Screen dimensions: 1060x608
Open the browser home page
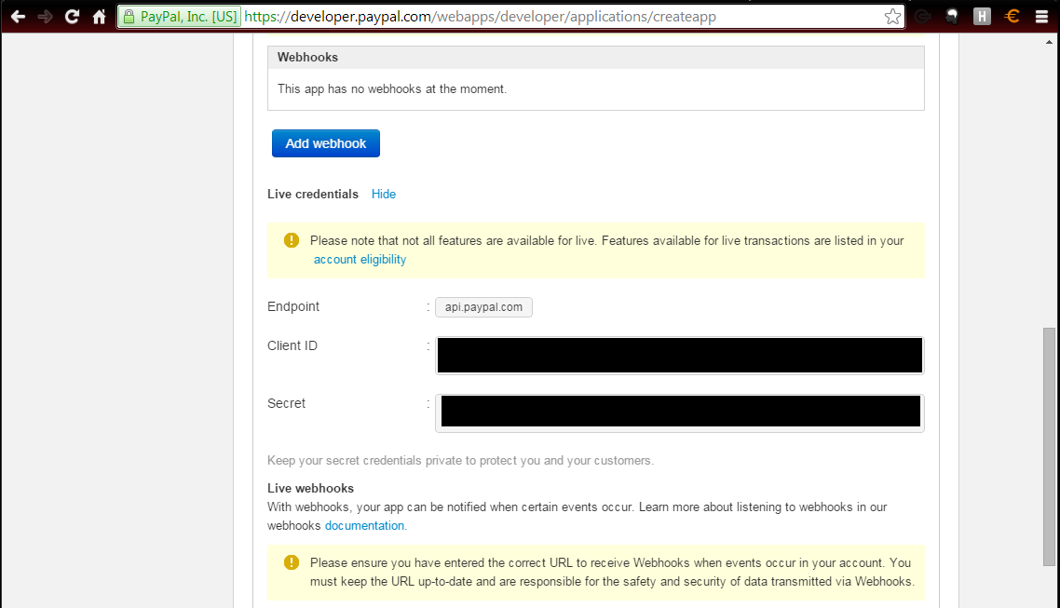100,16
